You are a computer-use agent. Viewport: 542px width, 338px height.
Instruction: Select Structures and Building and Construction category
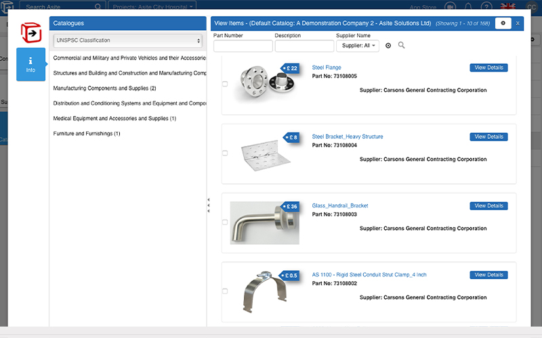pyautogui.click(x=129, y=73)
